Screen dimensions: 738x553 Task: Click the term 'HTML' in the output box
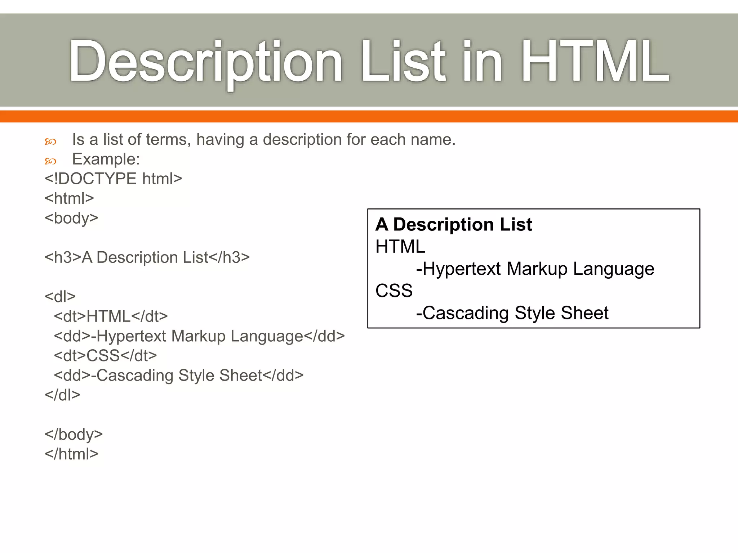click(x=400, y=247)
